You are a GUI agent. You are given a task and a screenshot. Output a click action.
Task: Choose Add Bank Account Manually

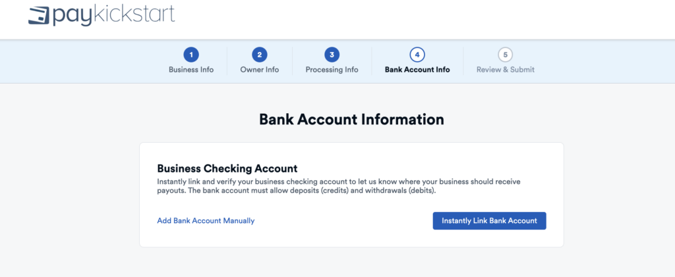tap(206, 220)
